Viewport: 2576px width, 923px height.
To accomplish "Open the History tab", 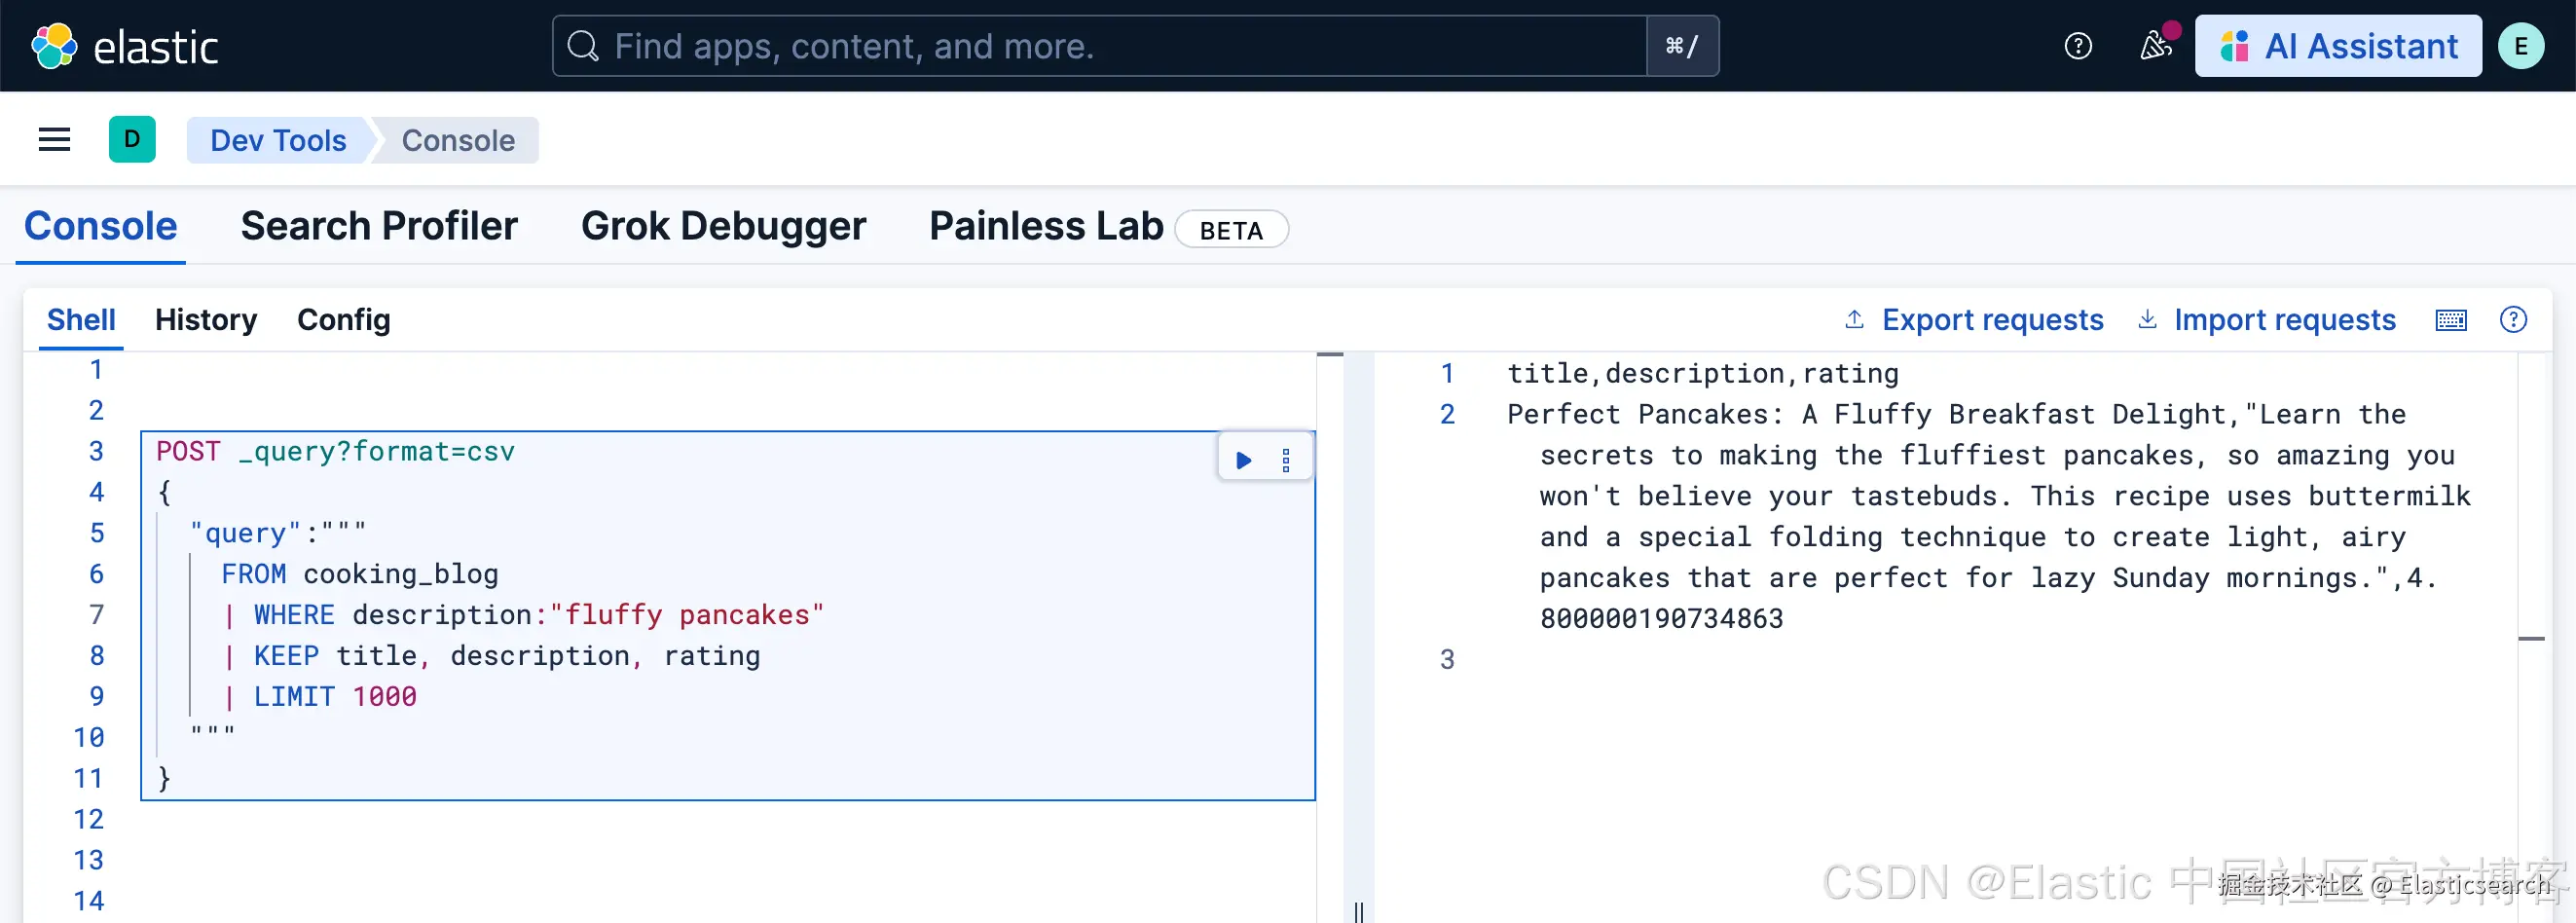I will point(206,320).
